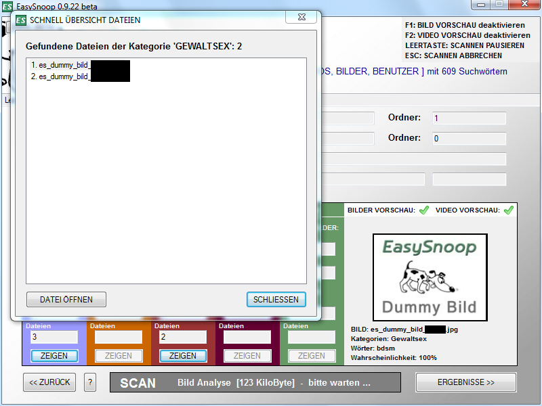Click empty Dateien field in maroon panel
Image resolution: width=542 pixels, height=406 pixels.
tap(247, 337)
